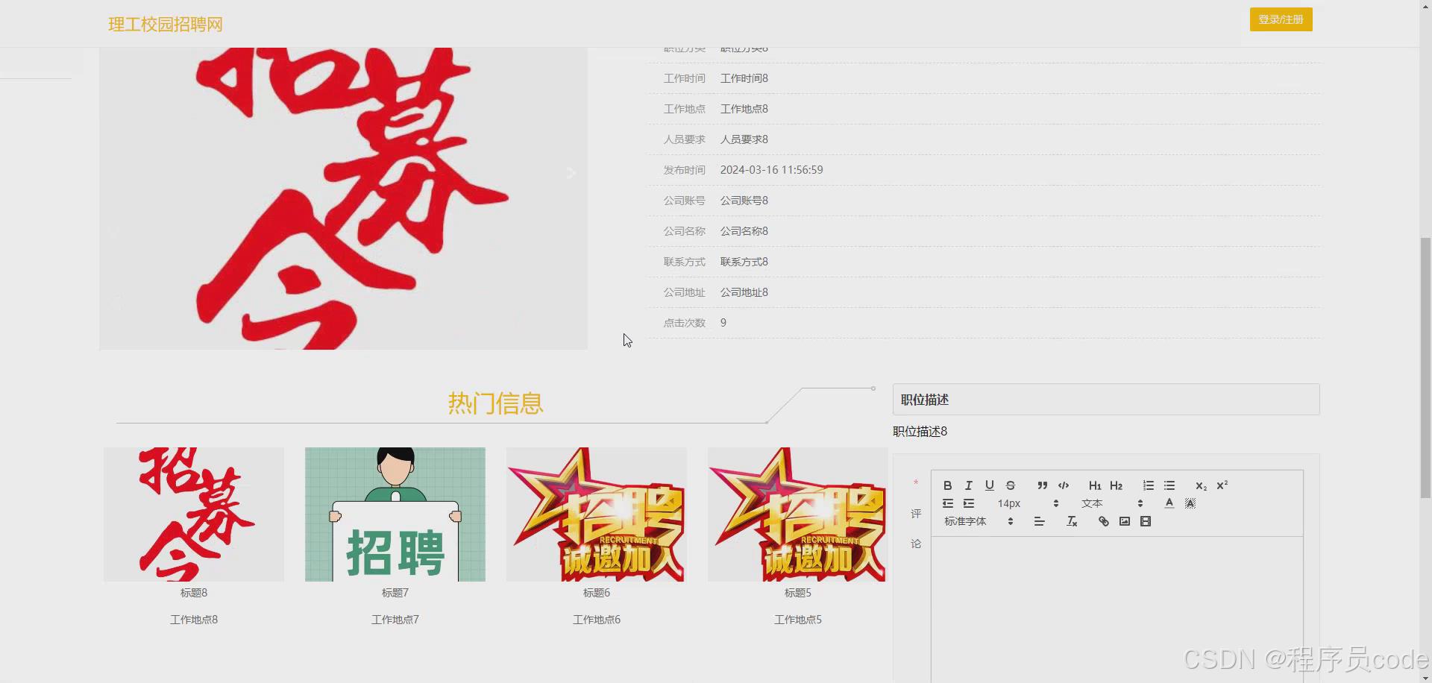Insert a code block in the editor
1432x683 pixels.
tap(1063, 485)
